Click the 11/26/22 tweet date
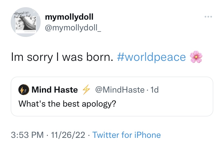 [66, 135]
